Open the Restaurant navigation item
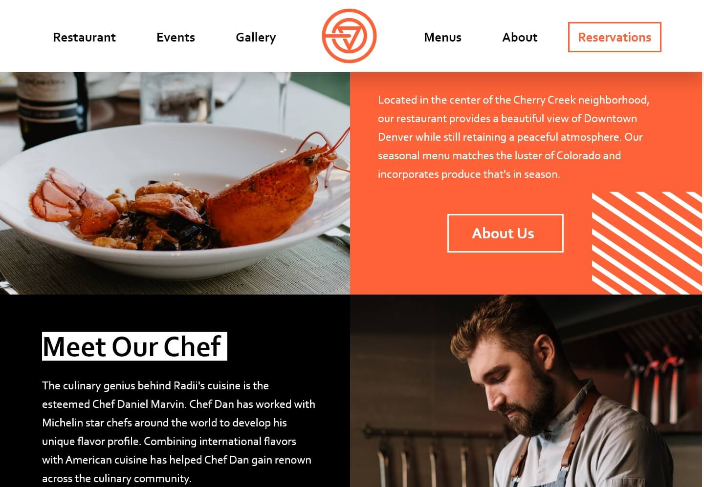Image resolution: width=704 pixels, height=487 pixels. (84, 37)
